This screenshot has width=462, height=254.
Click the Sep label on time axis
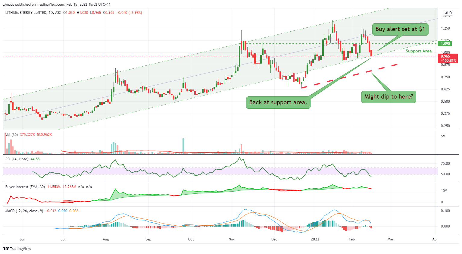point(148,239)
